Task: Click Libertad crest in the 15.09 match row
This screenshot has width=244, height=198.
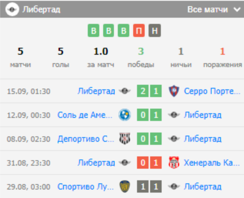Action: tap(125, 91)
